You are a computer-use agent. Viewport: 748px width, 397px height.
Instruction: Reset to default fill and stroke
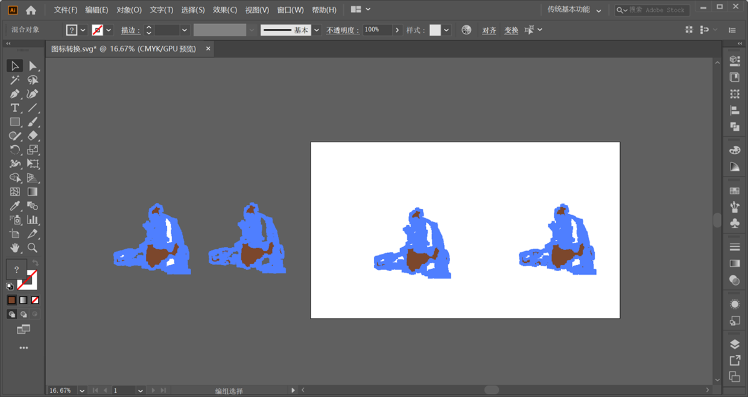pyautogui.click(x=10, y=286)
